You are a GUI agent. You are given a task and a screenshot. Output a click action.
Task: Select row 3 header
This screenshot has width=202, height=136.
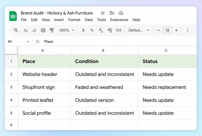click(x=11, y=87)
